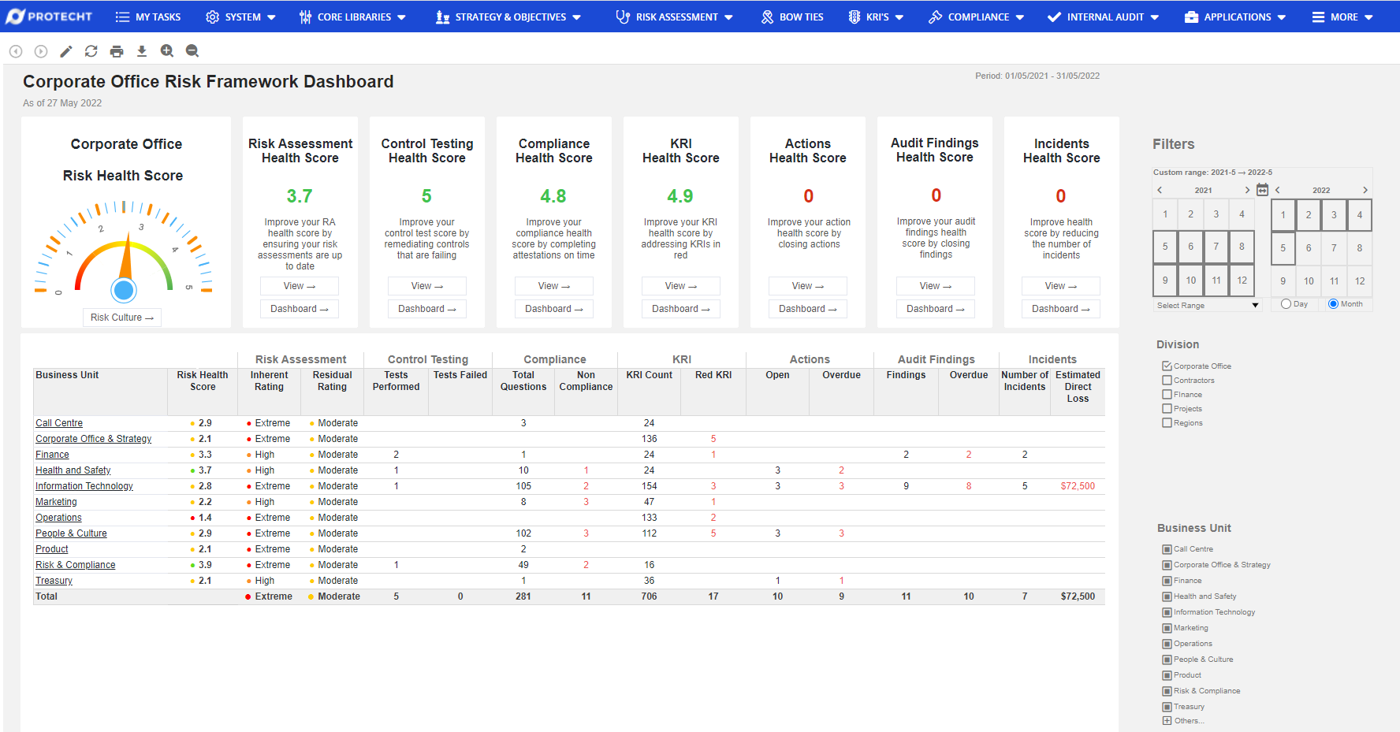The image size is (1400, 732).
Task: Click the edit pencil icon in the toolbar
Action: click(66, 50)
